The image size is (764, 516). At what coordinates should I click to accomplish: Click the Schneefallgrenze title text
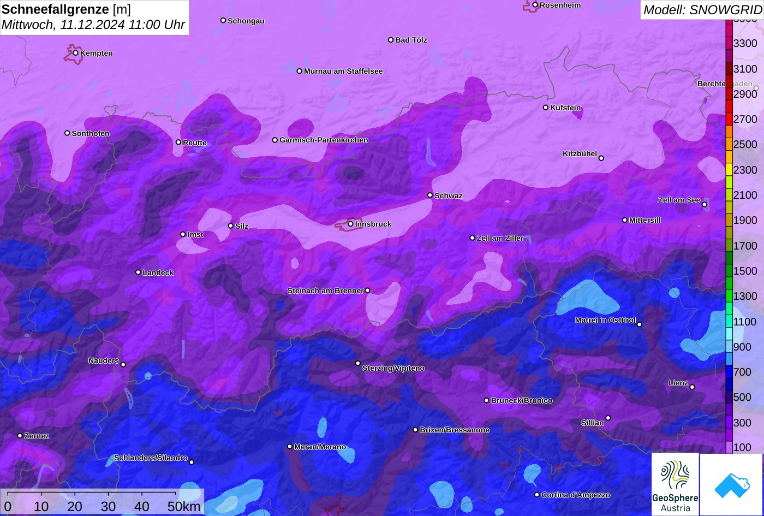click(x=56, y=9)
